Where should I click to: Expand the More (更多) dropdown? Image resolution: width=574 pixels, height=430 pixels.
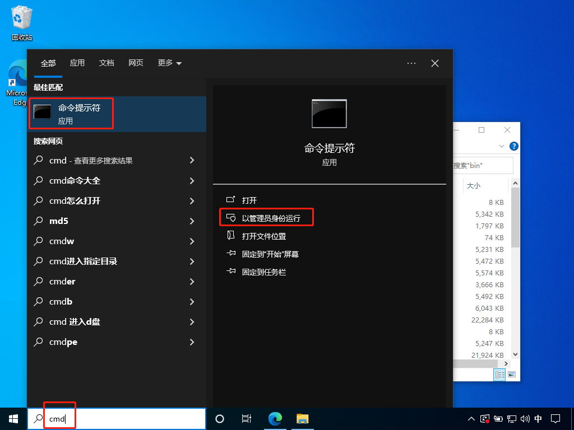click(169, 63)
